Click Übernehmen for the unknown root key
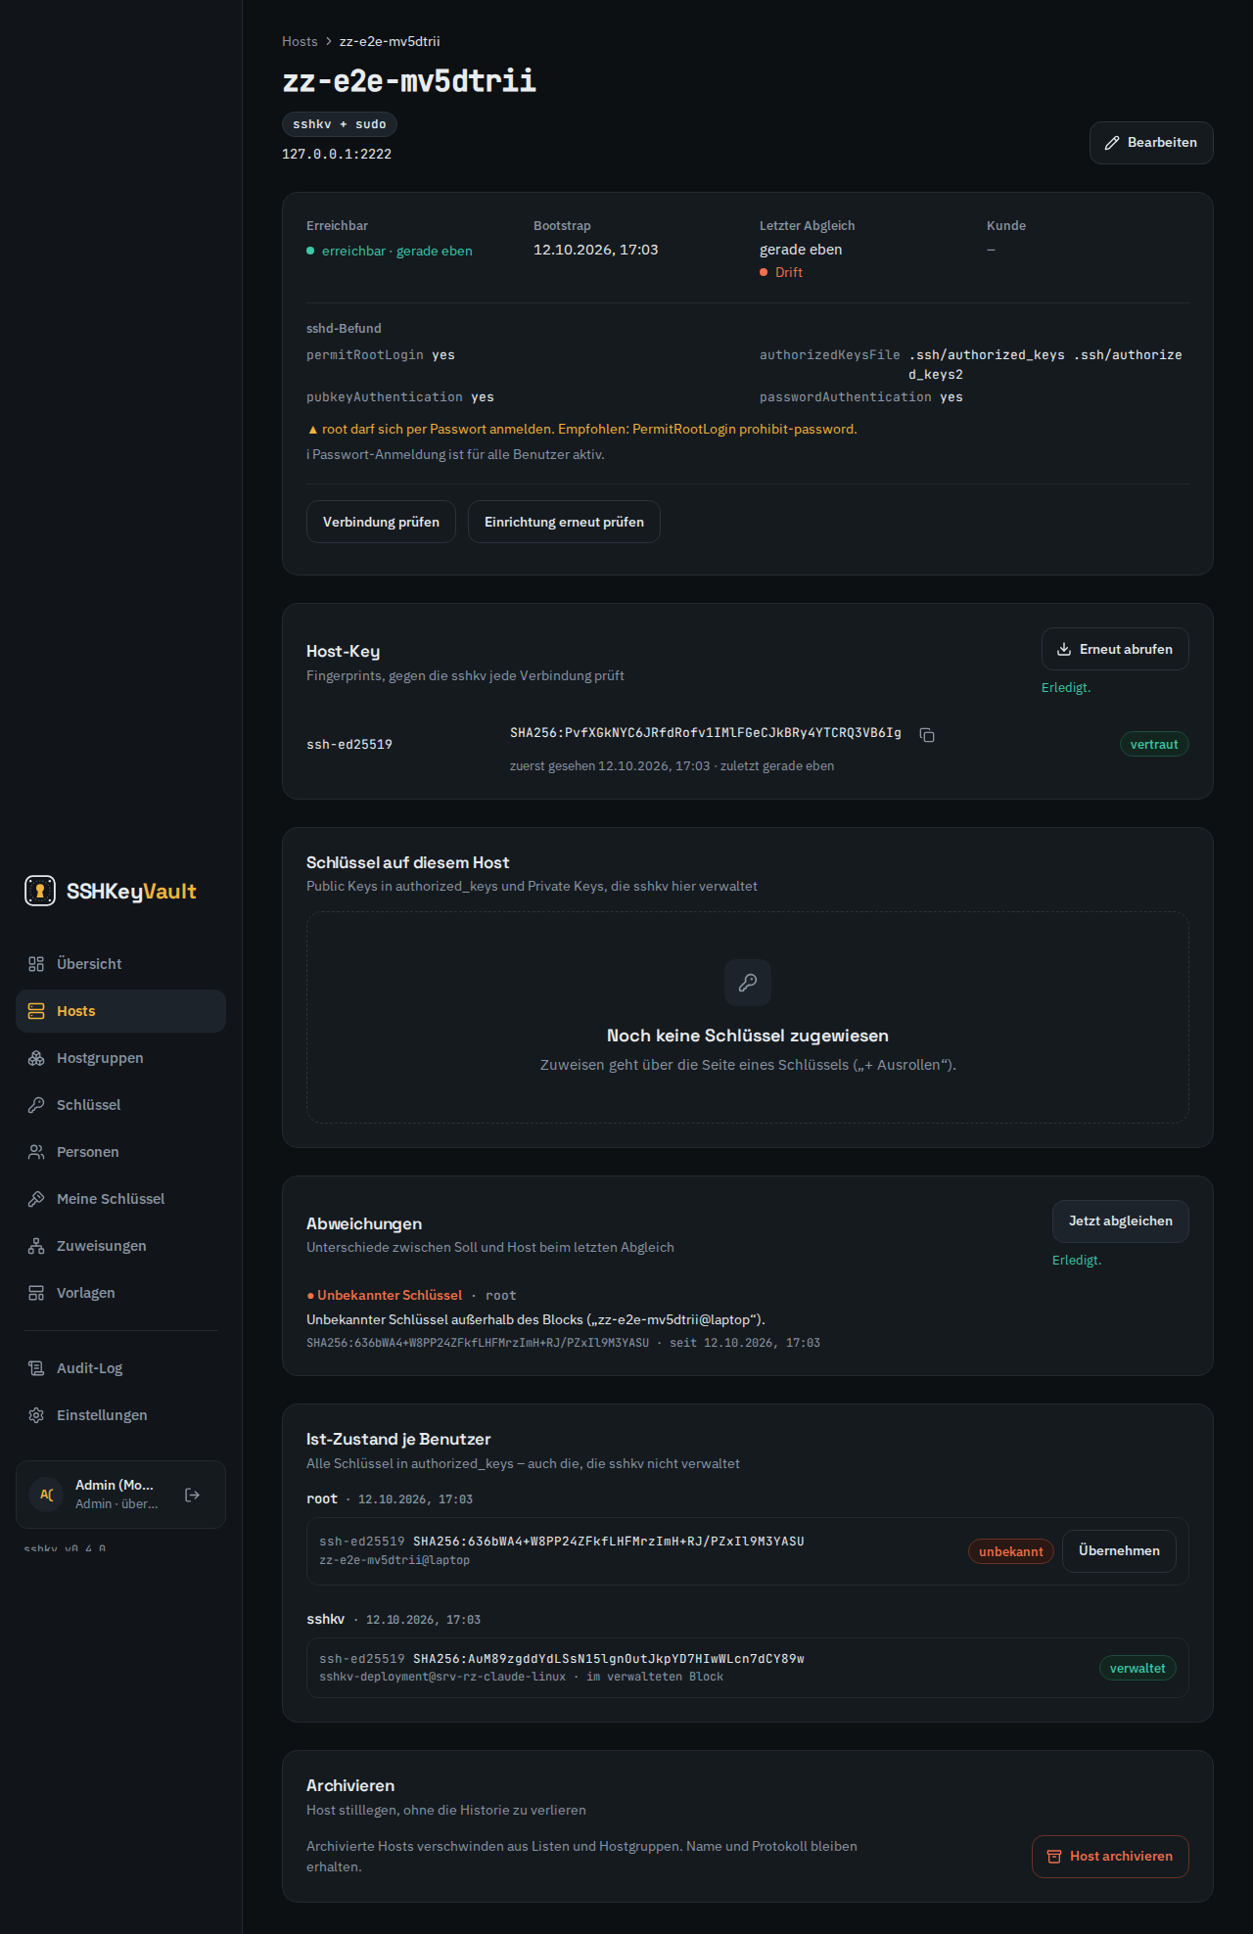Viewport: 1253px width, 1934px height. pyautogui.click(x=1119, y=1551)
